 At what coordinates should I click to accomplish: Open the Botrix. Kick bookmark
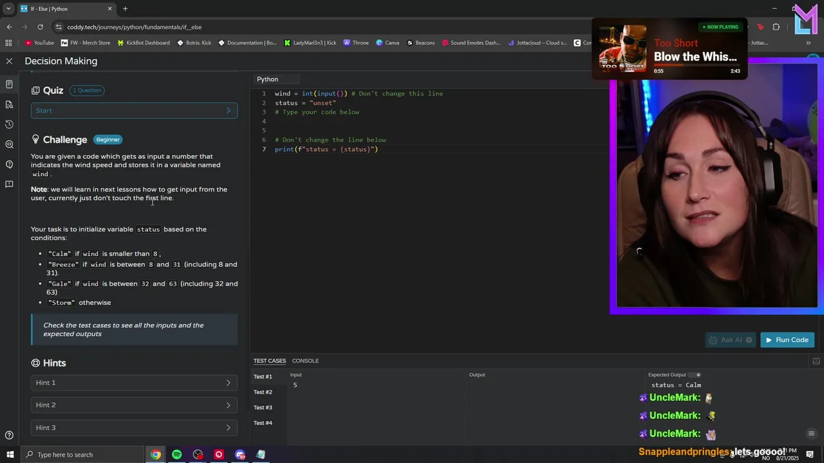(194, 43)
